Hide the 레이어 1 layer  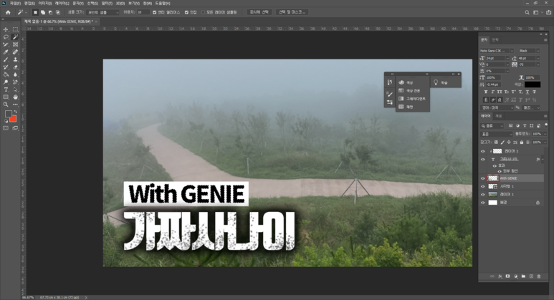click(x=483, y=195)
